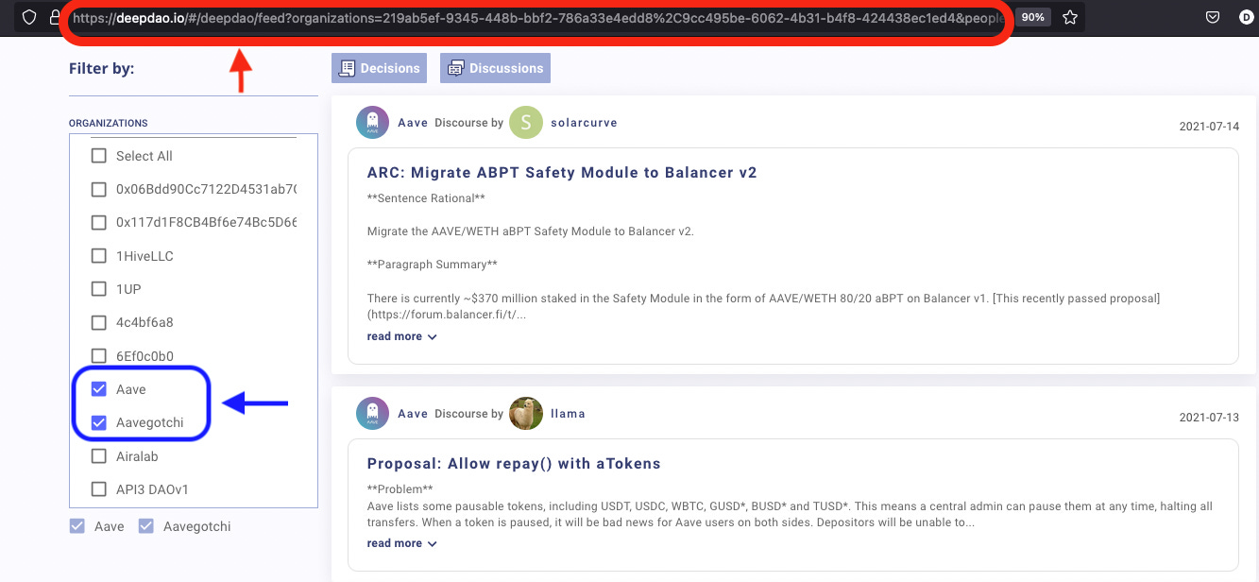This screenshot has height=582, width=1259.
Task: Remove the Aavegotchi selected filter chip below list
Action: [145, 526]
